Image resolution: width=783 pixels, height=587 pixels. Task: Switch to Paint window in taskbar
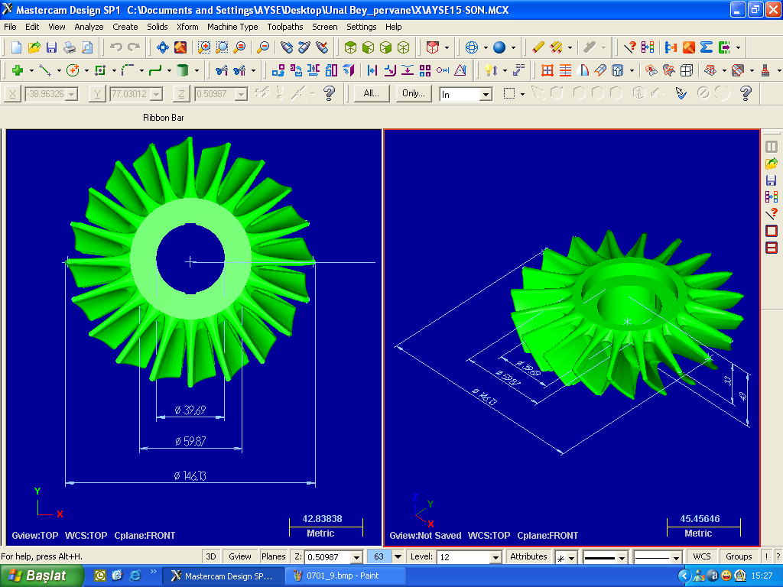pyautogui.click(x=343, y=576)
